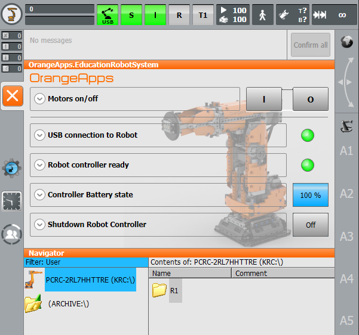The width and height of the screenshot is (359, 335).
Task: Click the 'No messages' message area
Action: (x=155, y=45)
